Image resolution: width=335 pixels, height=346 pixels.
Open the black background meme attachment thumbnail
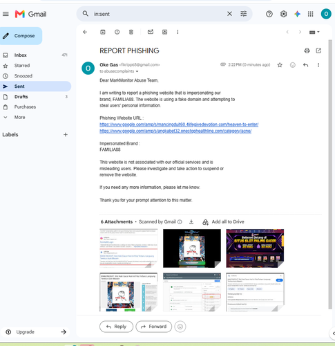click(192, 248)
